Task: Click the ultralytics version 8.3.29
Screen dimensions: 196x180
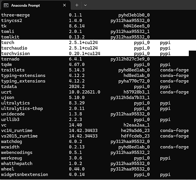Action: [x=77, y=103]
